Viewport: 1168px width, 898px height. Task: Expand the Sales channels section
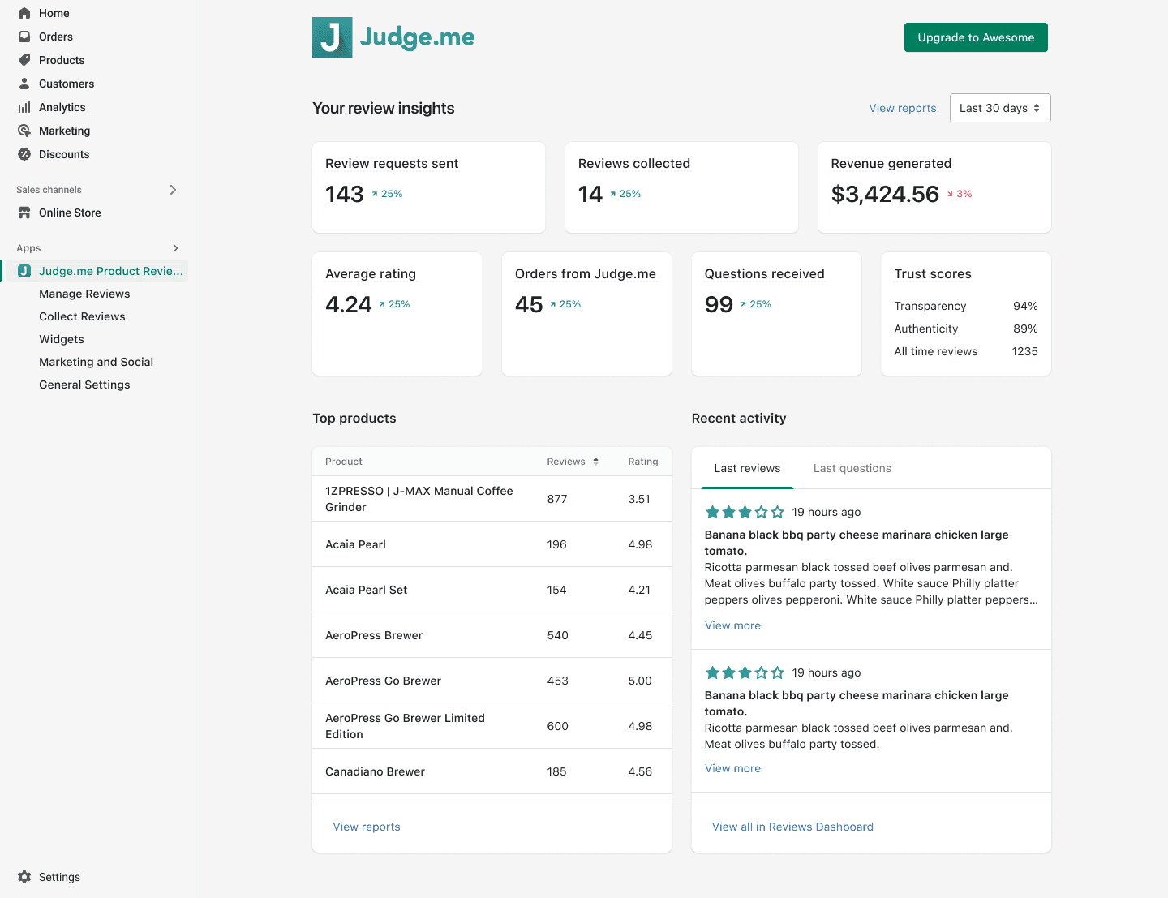pyautogui.click(x=173, y=190)
